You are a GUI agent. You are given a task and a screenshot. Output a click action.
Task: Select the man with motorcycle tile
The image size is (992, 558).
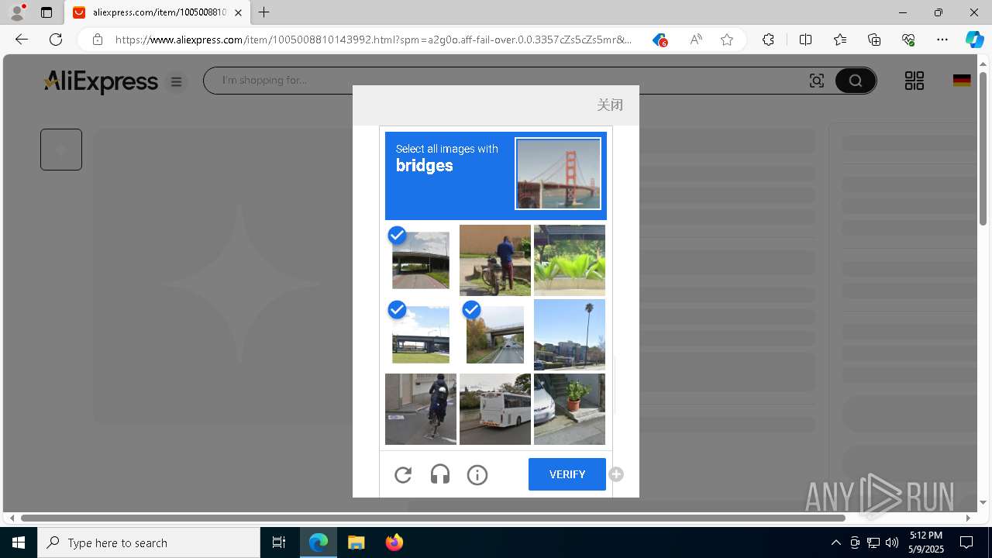tap(495, 260)
